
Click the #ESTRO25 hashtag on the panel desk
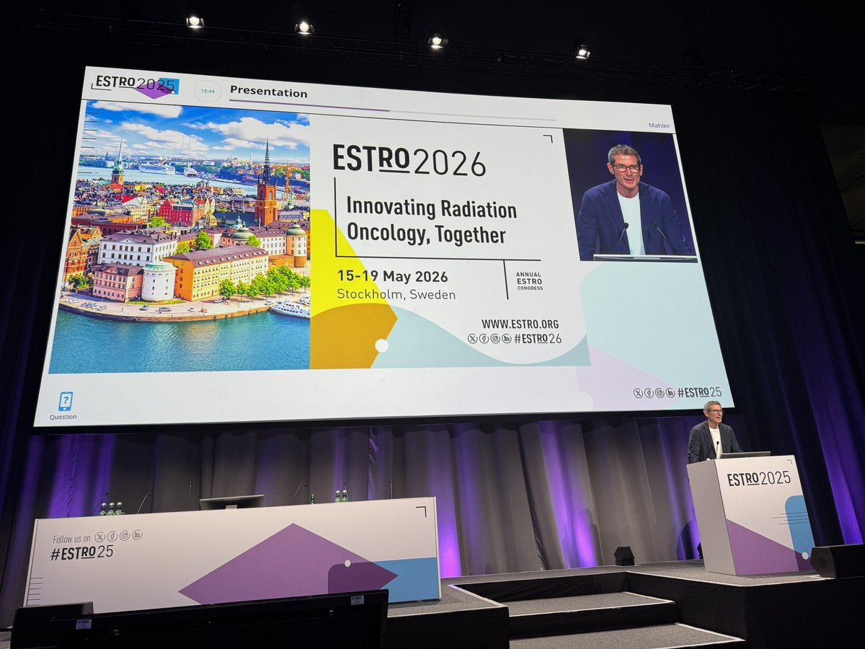coord(82,552)
